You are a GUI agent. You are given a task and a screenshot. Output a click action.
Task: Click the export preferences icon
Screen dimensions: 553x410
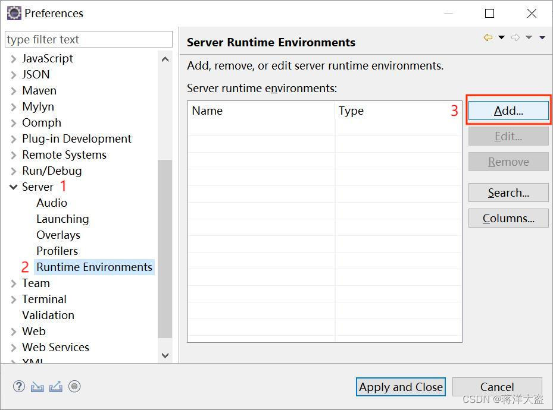tap(56, 386)
